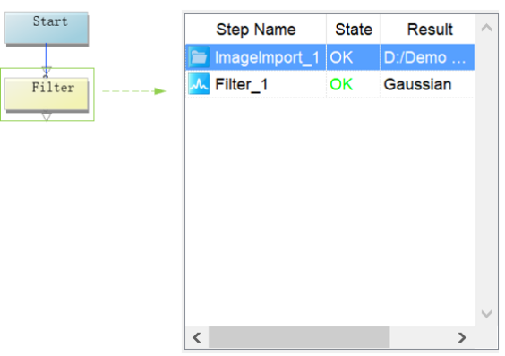Select the Filter_1 step row
Viewport: 505px width, 356px height.
tap(330, 84)
